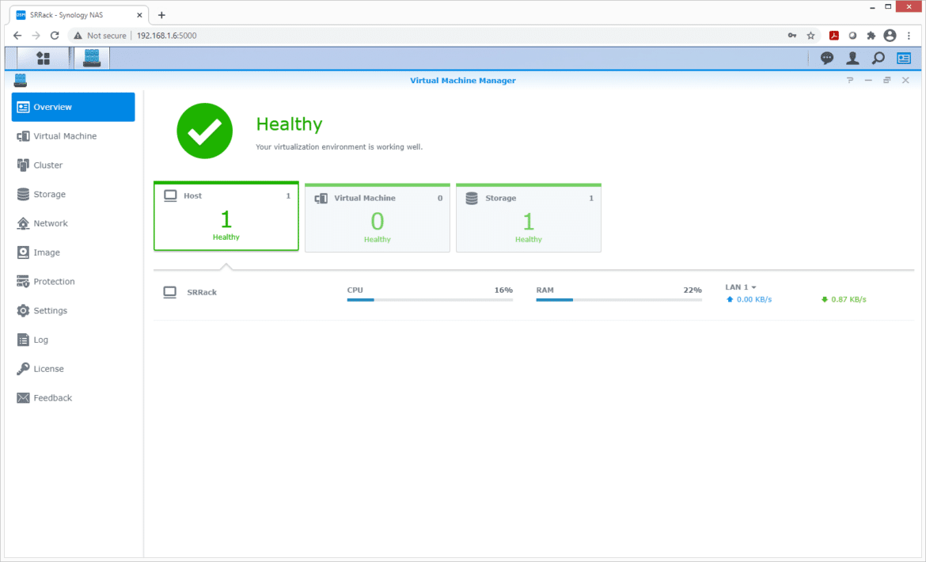The width and height of the screenshot is (926, 562).
Task: Click the Not secure warning indicator
Action: [x=100, y=36]
